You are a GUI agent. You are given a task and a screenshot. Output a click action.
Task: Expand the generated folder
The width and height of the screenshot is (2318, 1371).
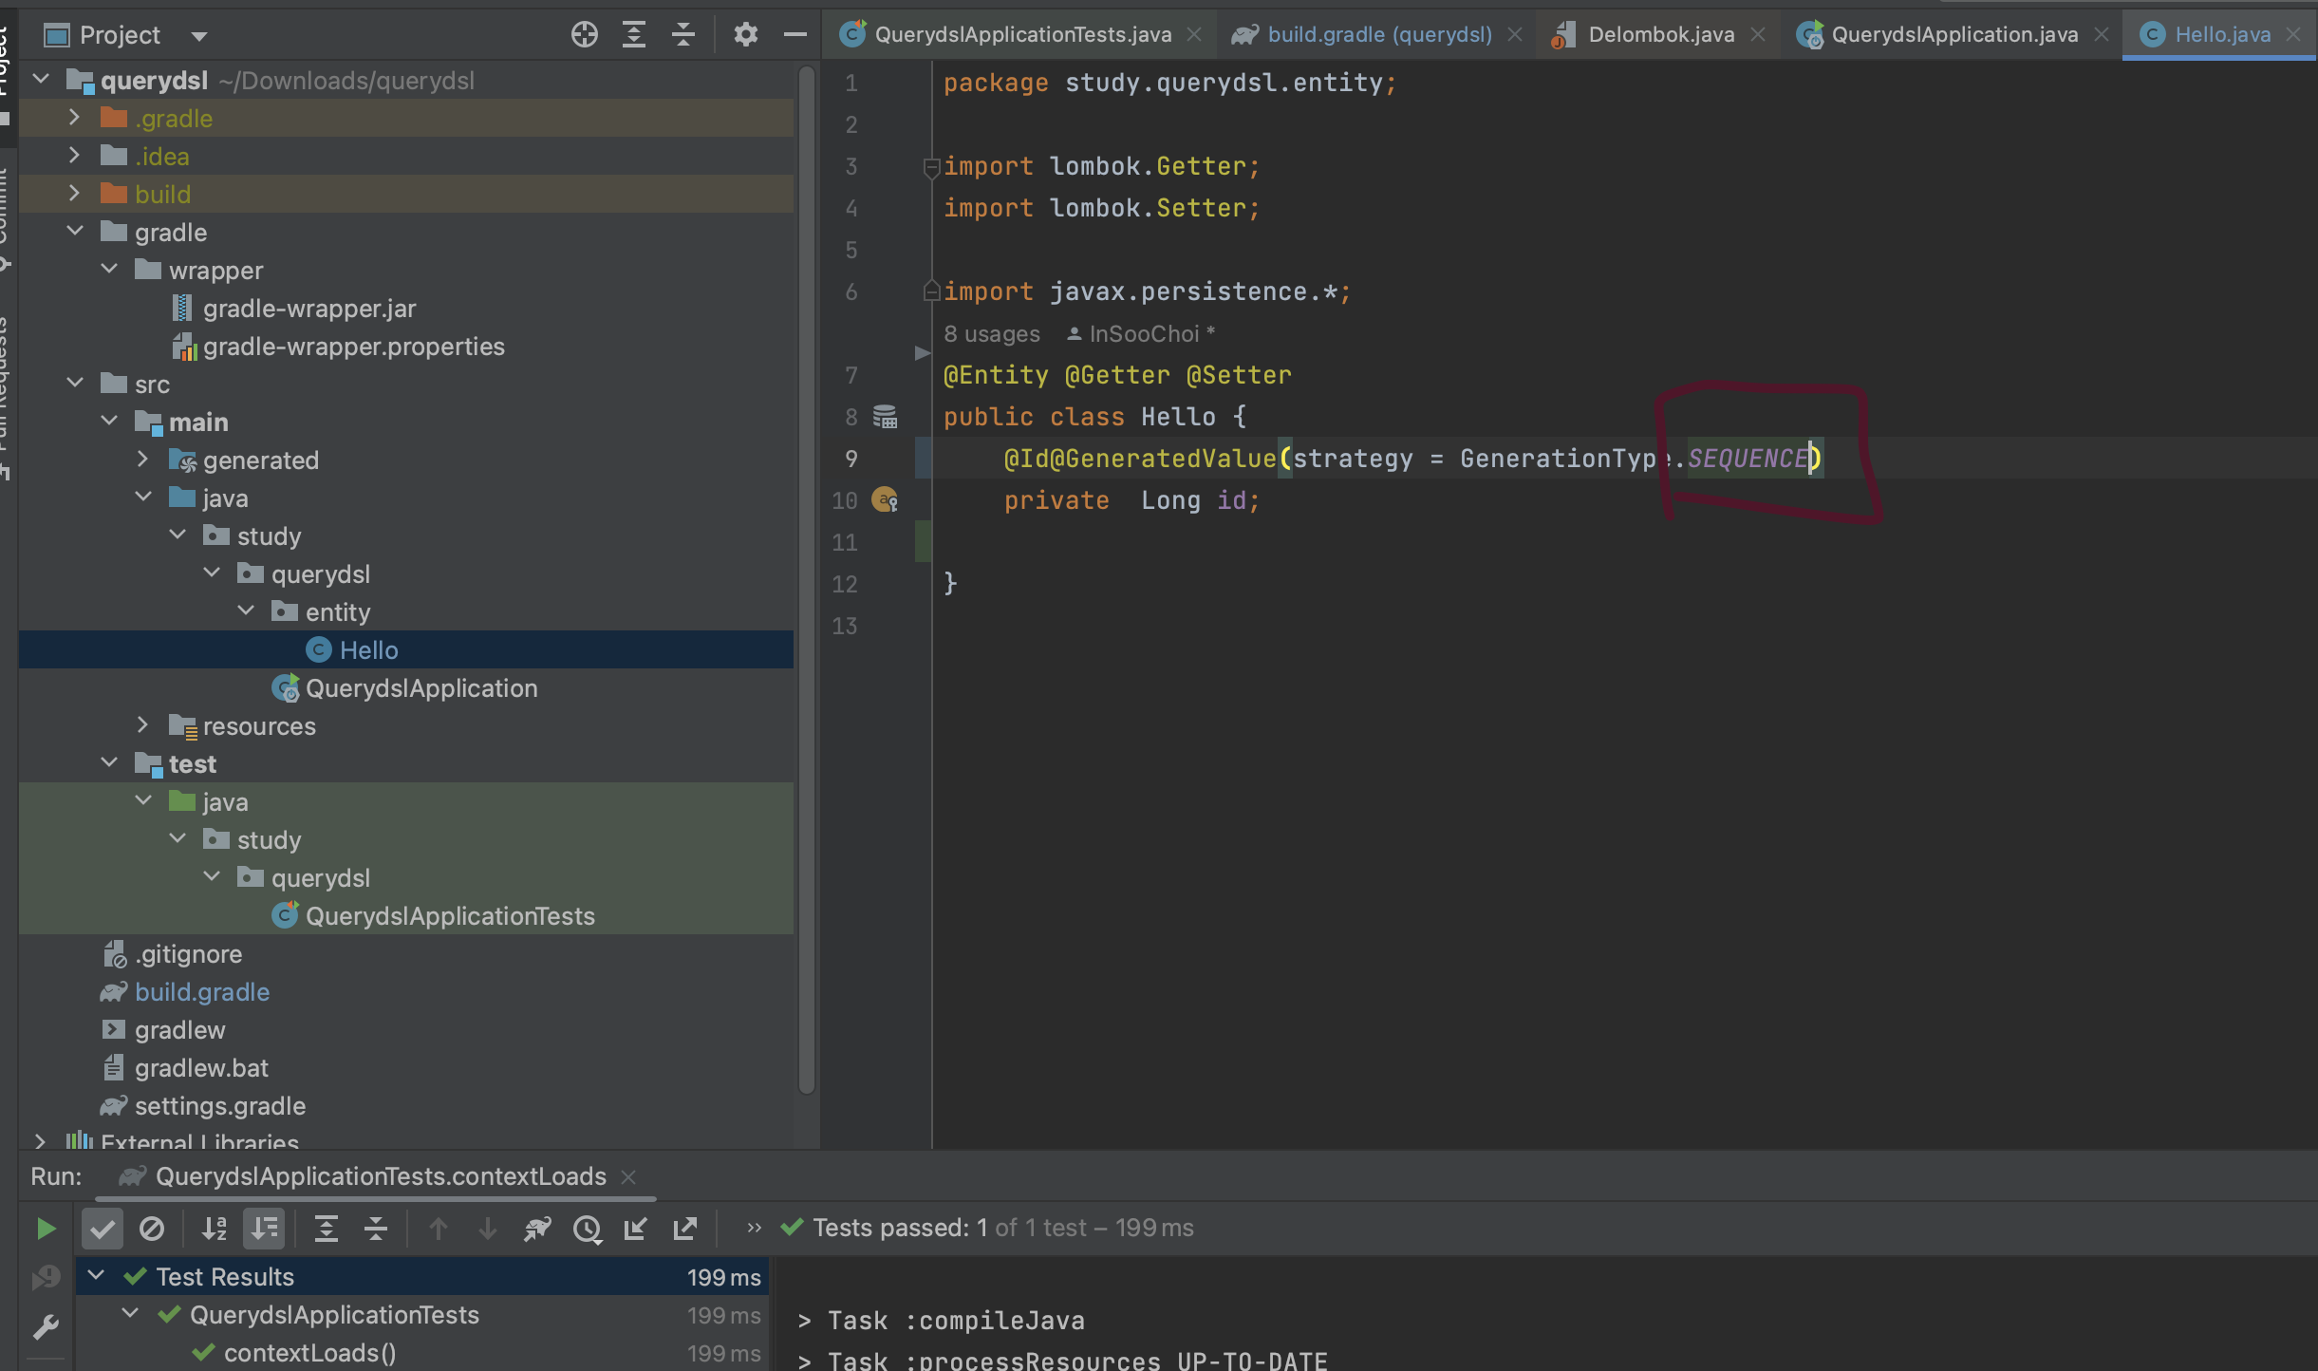coord(142,459)
